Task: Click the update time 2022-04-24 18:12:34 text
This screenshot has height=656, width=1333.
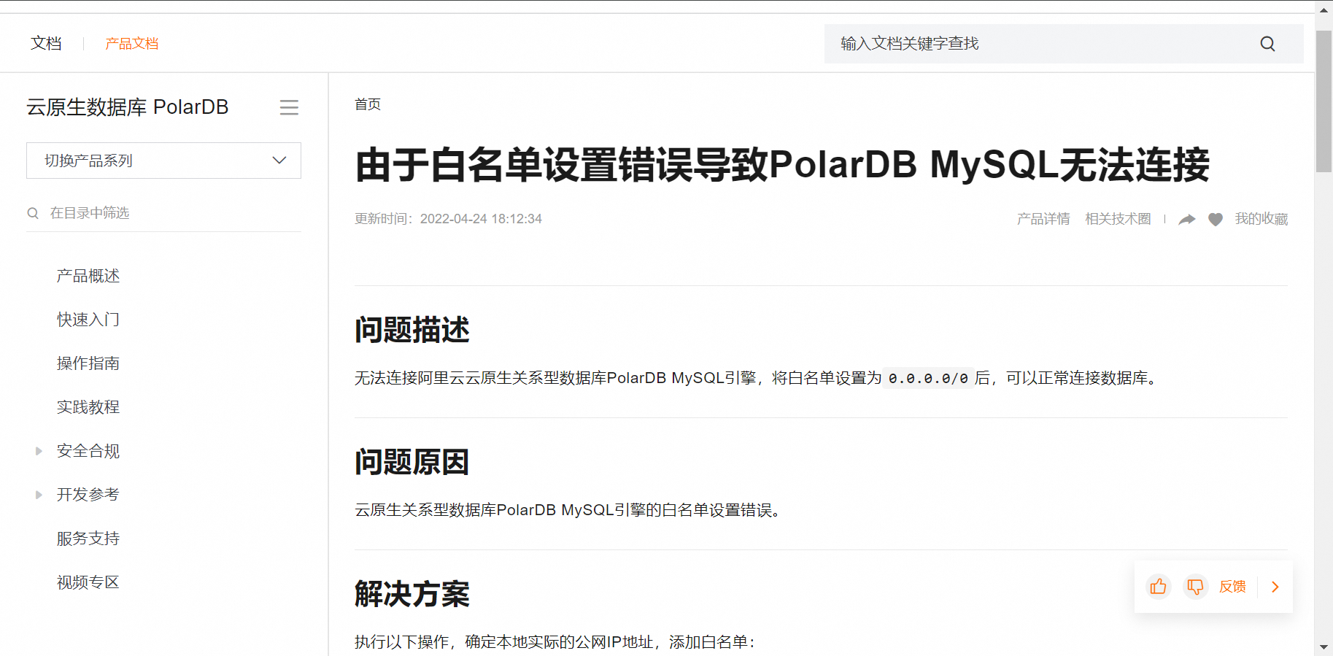Action: [481, 219]
